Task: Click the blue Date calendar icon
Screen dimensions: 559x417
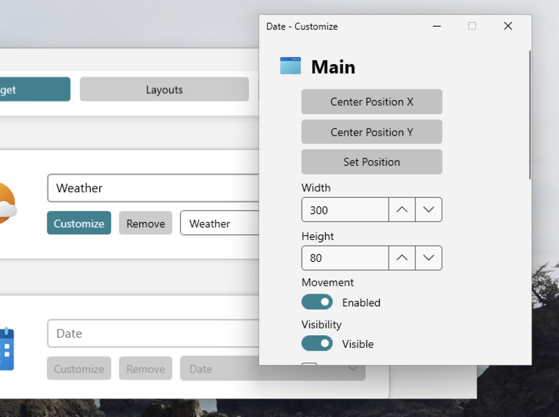Action: pyautogui.click(x=7, y=349)
